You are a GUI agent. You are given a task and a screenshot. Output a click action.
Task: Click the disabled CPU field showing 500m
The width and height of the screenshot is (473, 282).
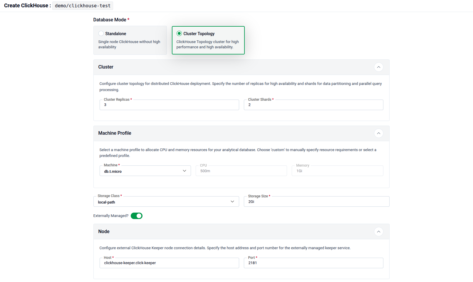click(241, 171)
